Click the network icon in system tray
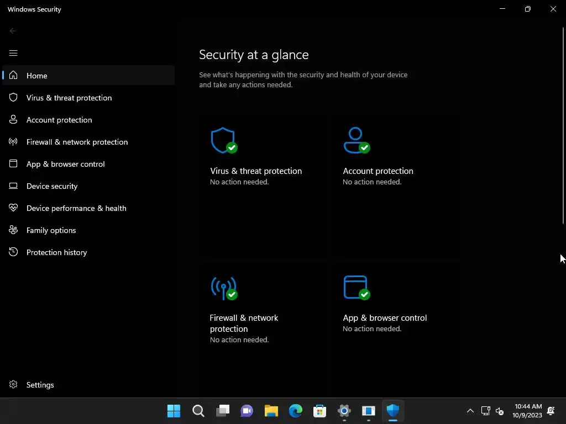Screen dimensions: 566x424 (485, 411)
